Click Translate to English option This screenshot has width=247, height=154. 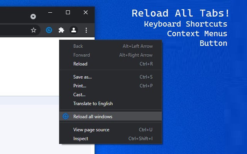pyautogui.click(x=93, y=103)
